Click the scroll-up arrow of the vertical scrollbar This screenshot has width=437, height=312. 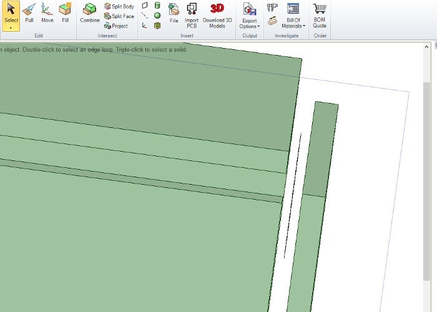(426, 47)
